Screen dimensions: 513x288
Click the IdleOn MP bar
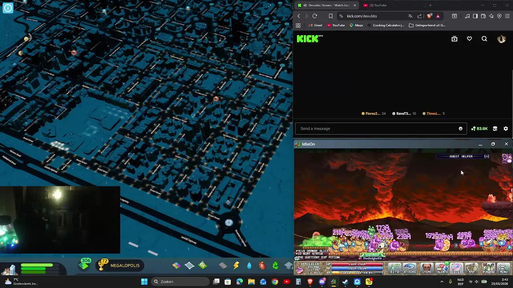[357, 268]
